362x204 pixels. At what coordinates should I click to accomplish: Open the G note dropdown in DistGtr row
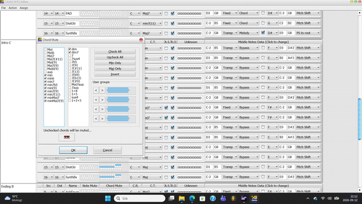click(273, 23)
